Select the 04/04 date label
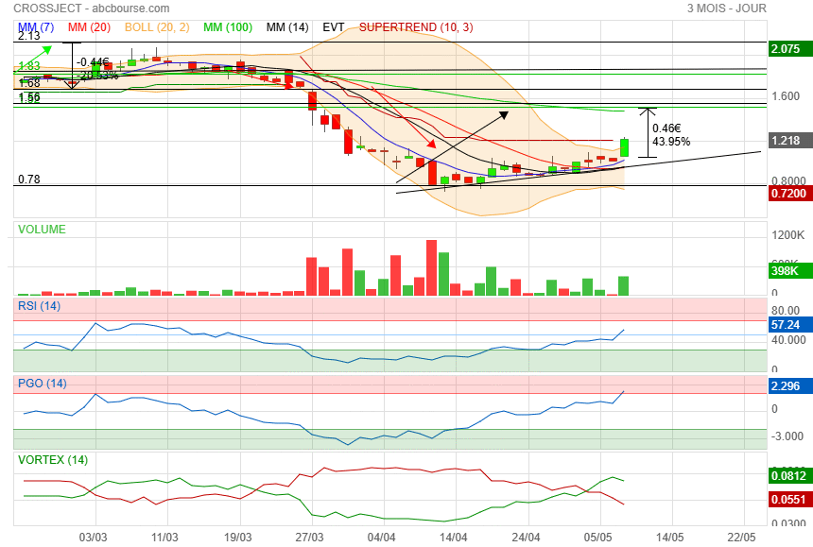 [382, 538]
